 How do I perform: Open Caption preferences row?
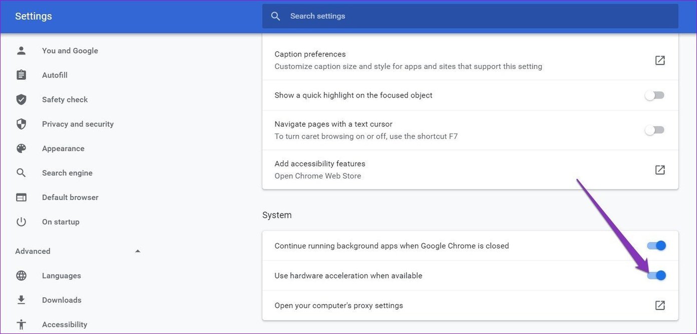(x=470, y=60)
